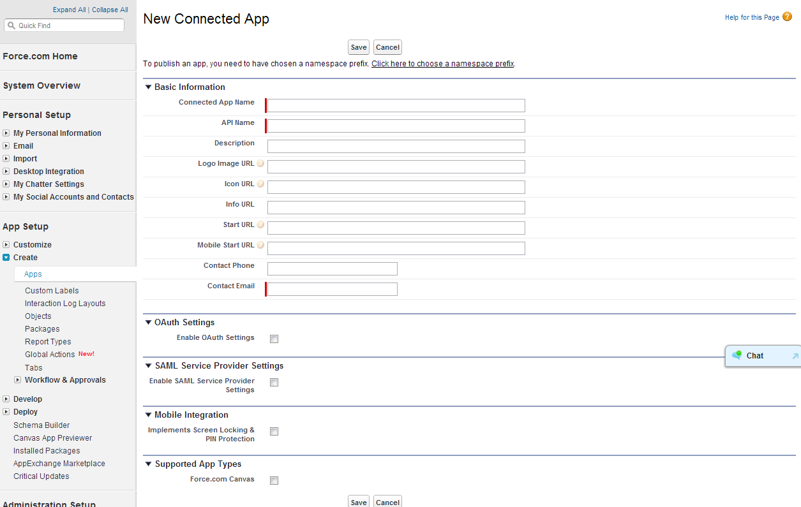Open AppExchange Marketplace
801x507 pixels.
click(x=59, y=464)
